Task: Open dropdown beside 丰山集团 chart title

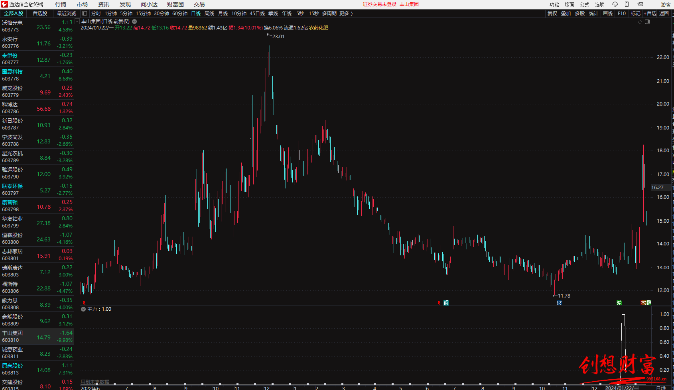Action: pyautogui.click(x=134, y=22)
